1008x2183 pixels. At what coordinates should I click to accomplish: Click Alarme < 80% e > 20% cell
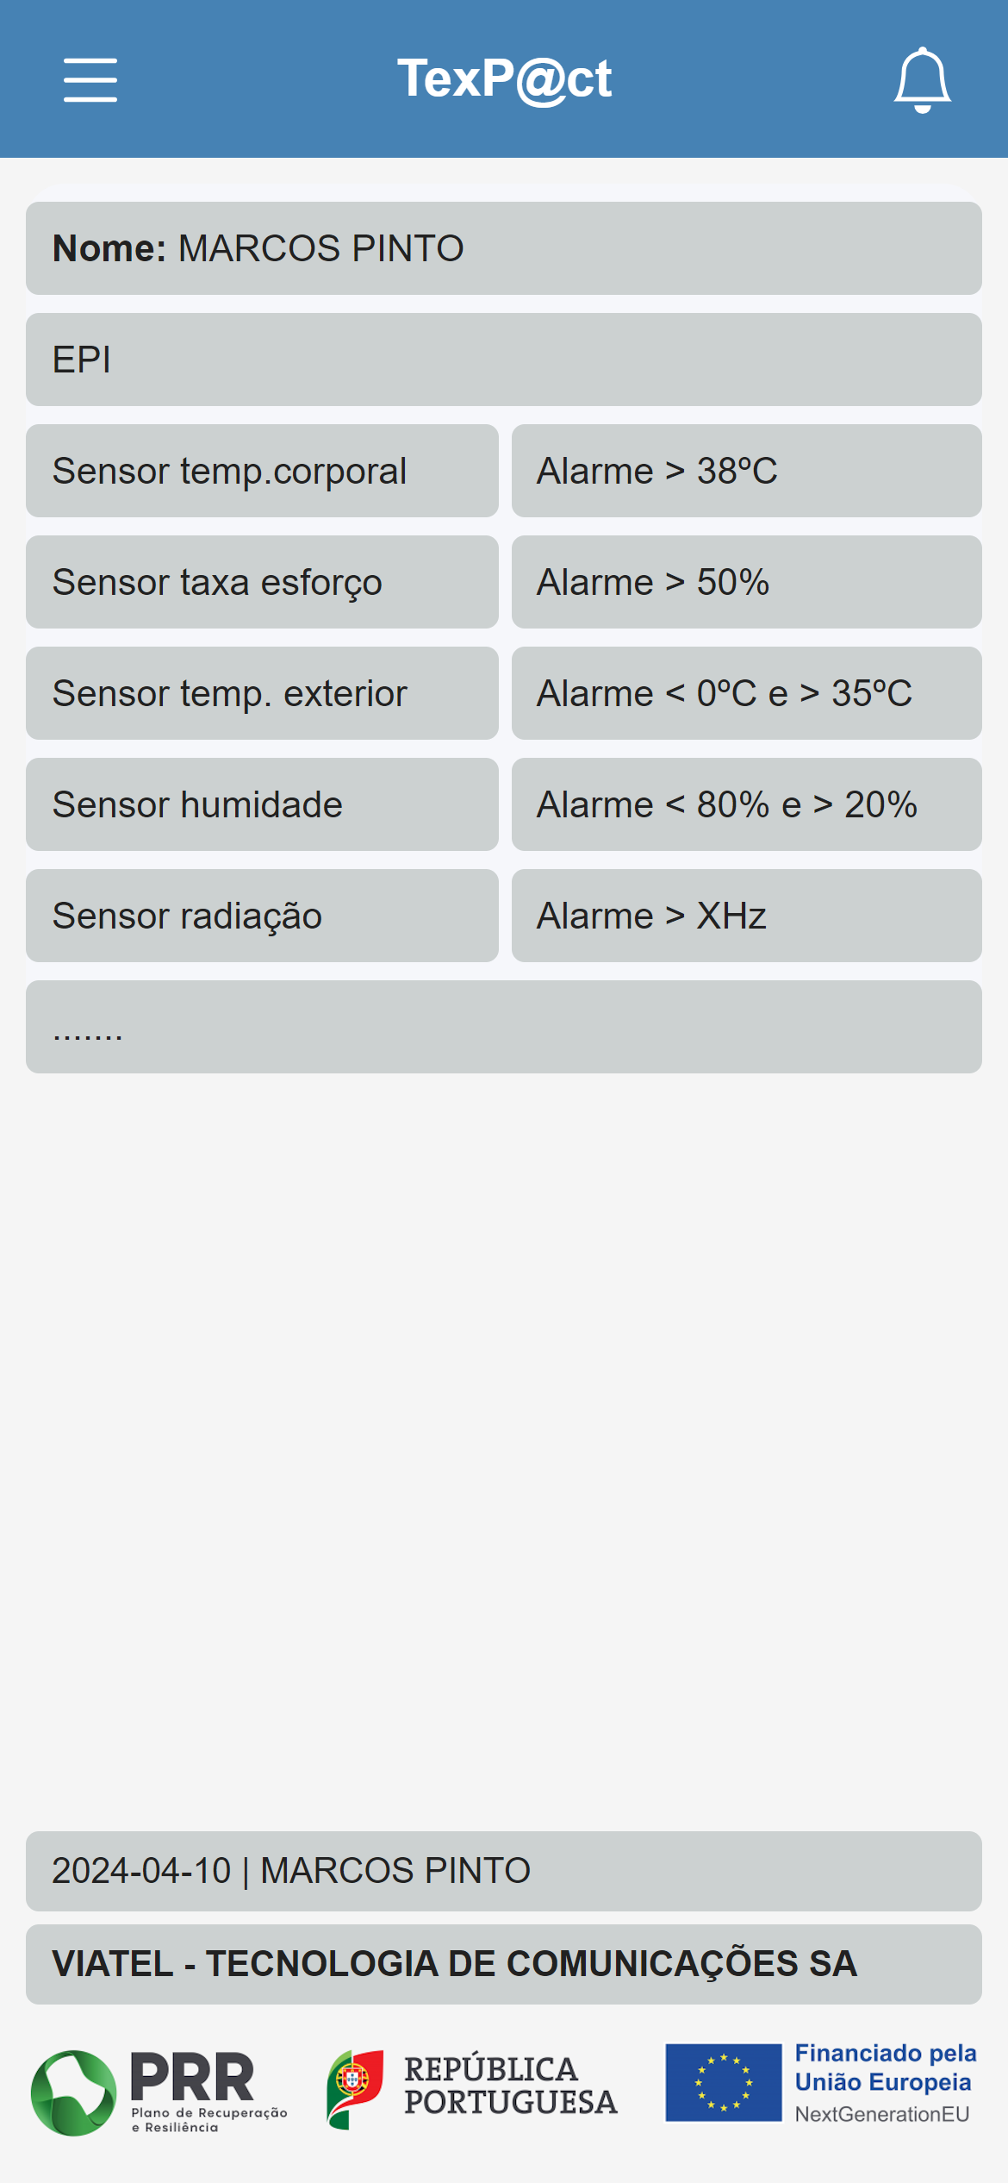click(746, 804)
